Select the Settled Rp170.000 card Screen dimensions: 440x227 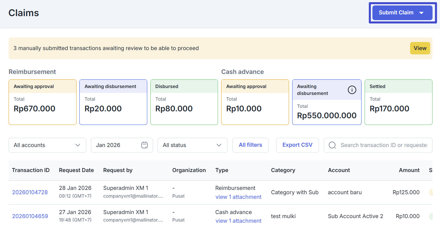pos(398,102)
